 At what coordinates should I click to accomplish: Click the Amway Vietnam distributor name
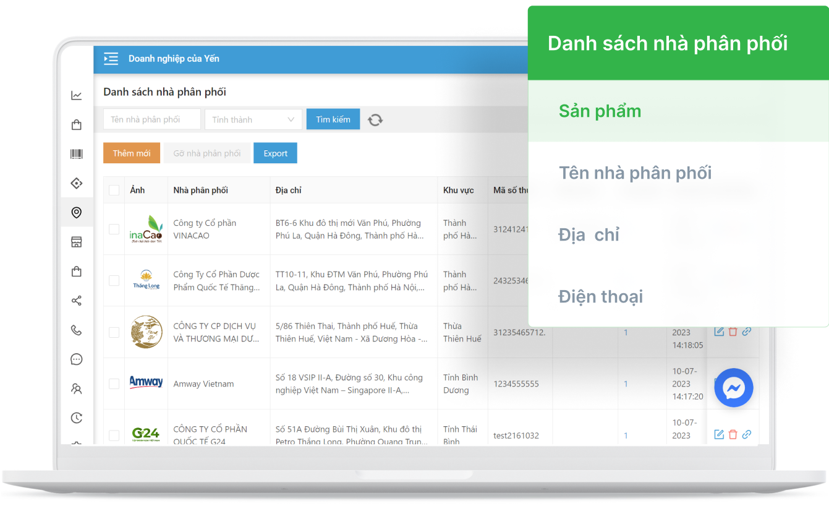(204, 384)
